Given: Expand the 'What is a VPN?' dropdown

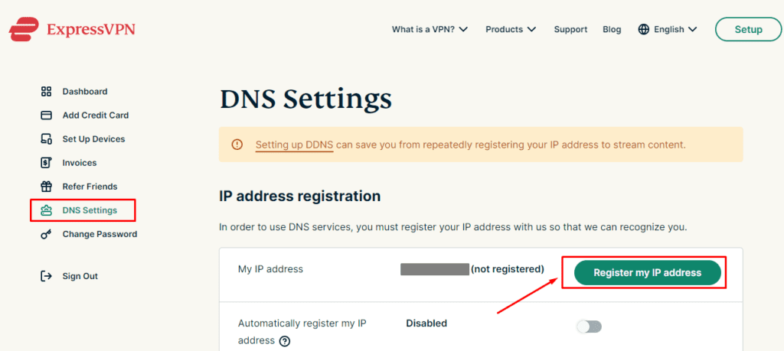Looking at the screenshot, I should pos(430,30).
